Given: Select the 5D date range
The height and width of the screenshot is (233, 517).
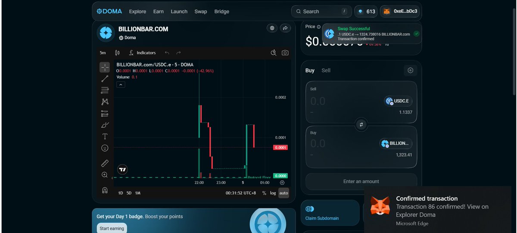Looking at the screenshot, I should point(129,193).
